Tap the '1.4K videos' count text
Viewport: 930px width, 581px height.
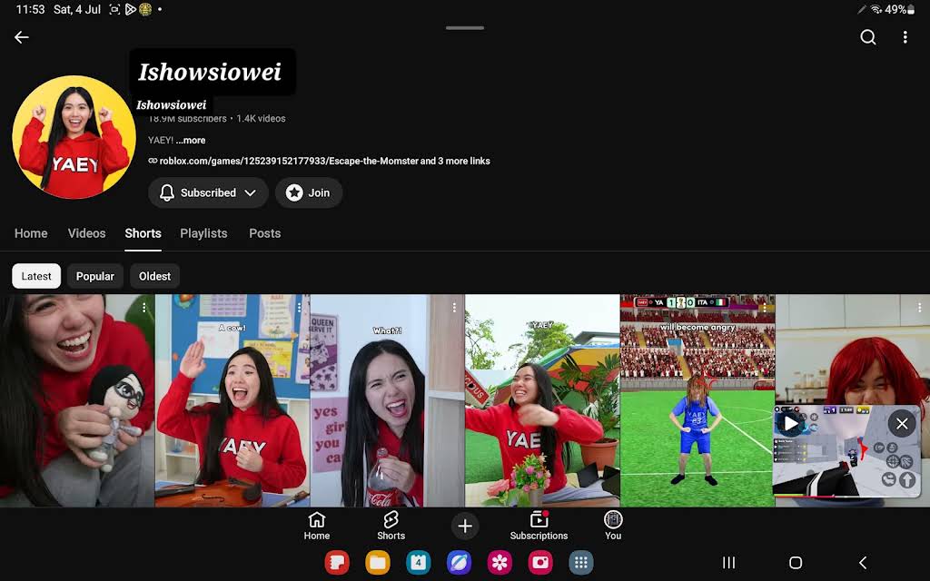pos(261,119)
